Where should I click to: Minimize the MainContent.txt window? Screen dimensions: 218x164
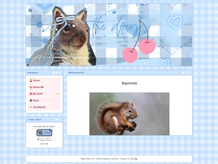point(183,72)
